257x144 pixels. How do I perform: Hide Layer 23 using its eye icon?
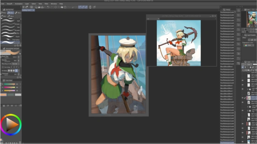tap(243, 81)
